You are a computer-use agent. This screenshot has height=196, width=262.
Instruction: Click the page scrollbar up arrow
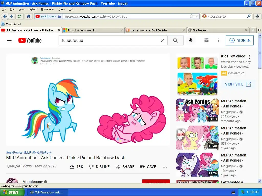point(260,35)
